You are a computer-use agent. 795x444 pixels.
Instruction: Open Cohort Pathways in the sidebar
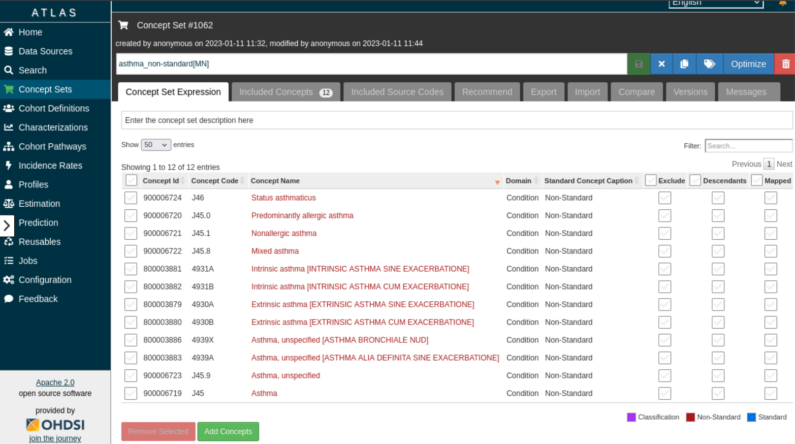[x=52, y=146]
